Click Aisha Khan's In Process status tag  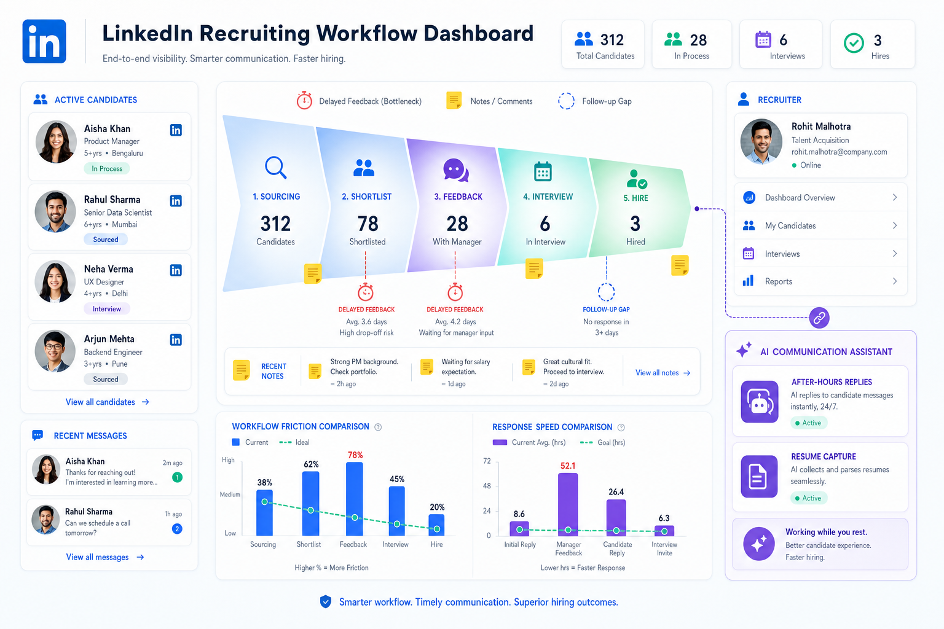(x=107, y=169)
